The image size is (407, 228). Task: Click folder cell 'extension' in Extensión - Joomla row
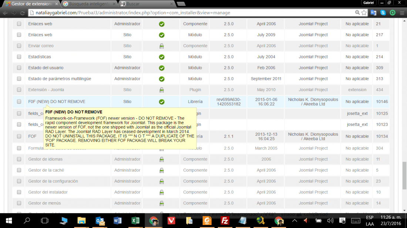357,90
